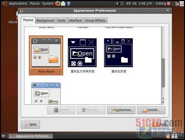Click the volume speaker icon in panel
This screenshot has height=140, width=185.
click(117, 4)
